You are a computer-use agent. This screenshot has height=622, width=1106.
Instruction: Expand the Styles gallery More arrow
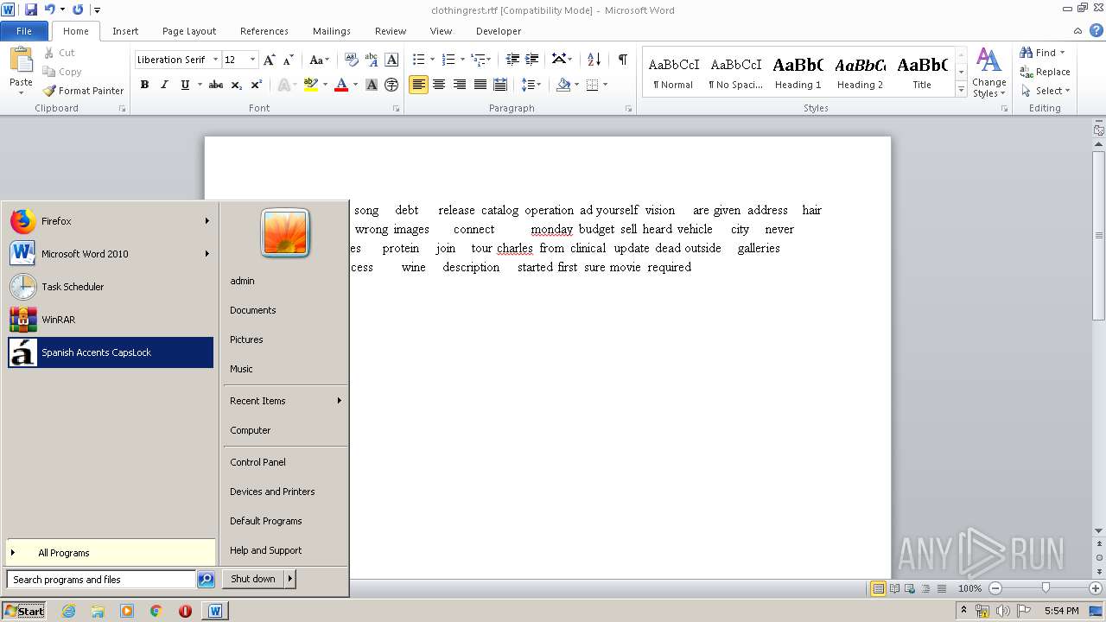pyautogui.click(x=961, y=90)
